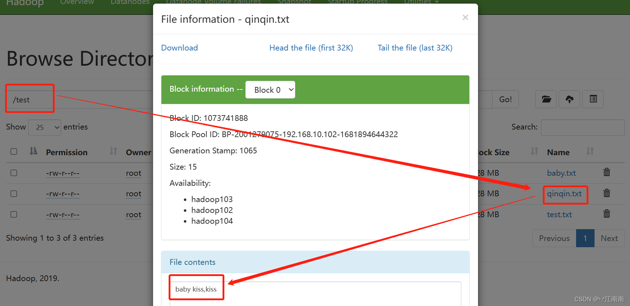630x306 pixels.
Task: Click the Next pagination button
Action: click(x=609, y=238)
